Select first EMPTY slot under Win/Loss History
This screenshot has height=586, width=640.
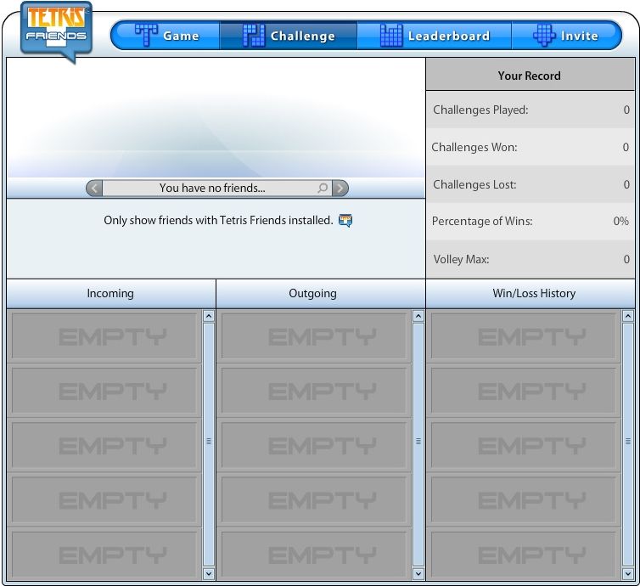click(x=523, y=336)
